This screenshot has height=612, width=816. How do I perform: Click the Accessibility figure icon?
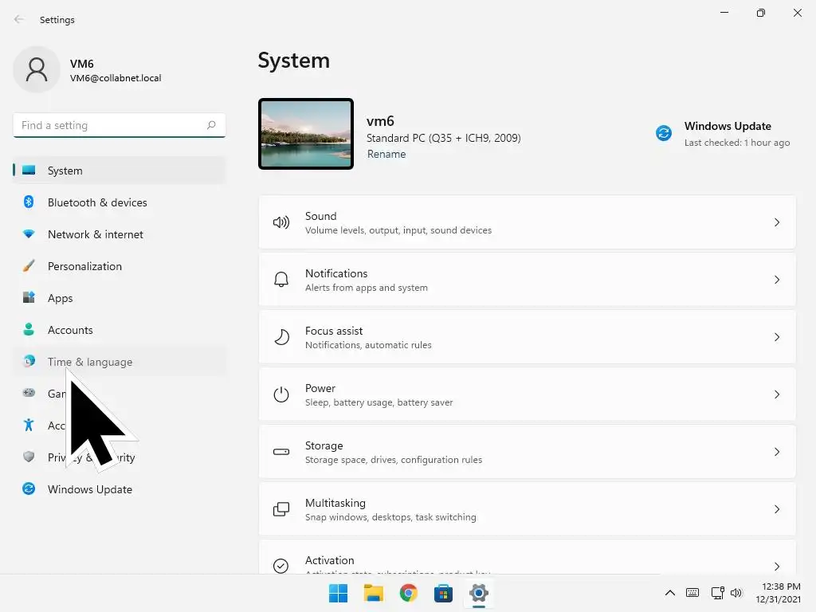29,425
